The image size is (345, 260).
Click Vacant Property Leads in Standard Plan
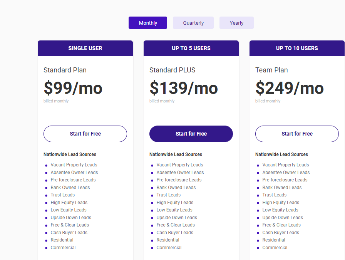(x=74, y=165)
